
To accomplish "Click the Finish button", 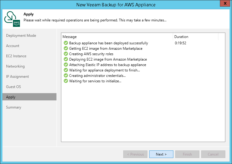I will coord(187,154).
